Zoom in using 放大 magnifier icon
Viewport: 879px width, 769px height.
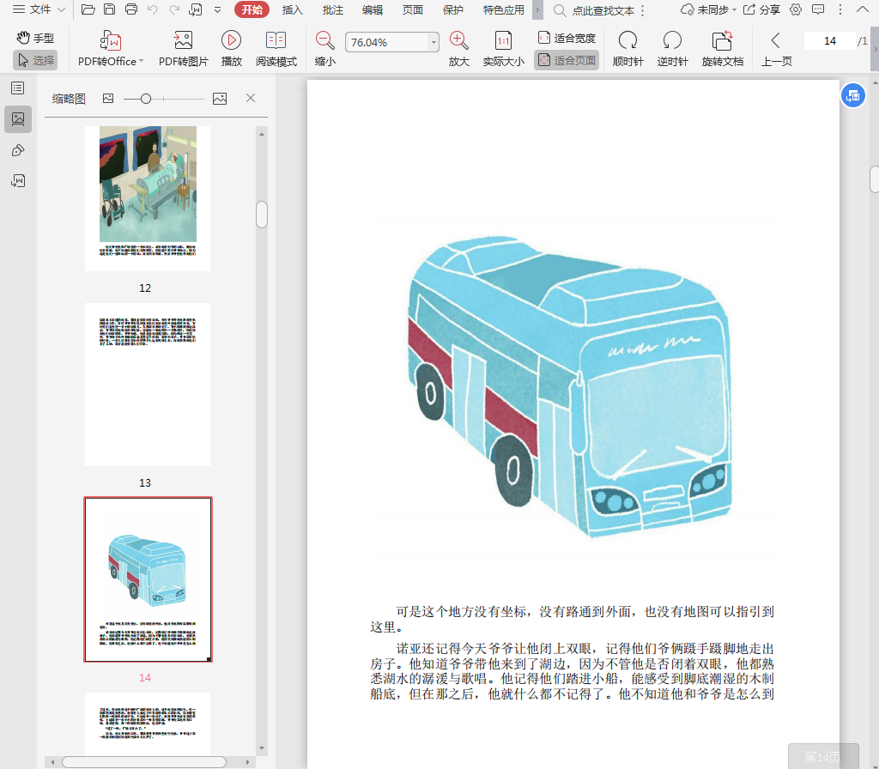click(459, 40)
